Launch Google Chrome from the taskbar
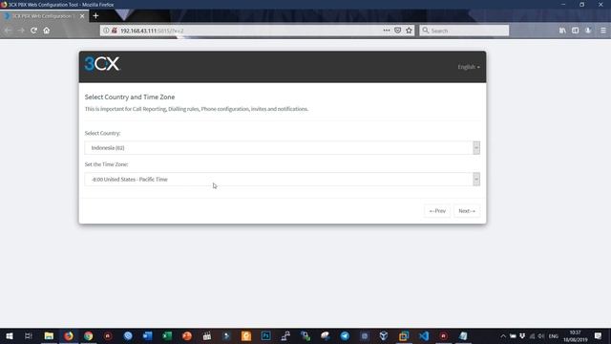Image resolution: width=611 pixels, height=344 pixels. click(x=89, y=335)
